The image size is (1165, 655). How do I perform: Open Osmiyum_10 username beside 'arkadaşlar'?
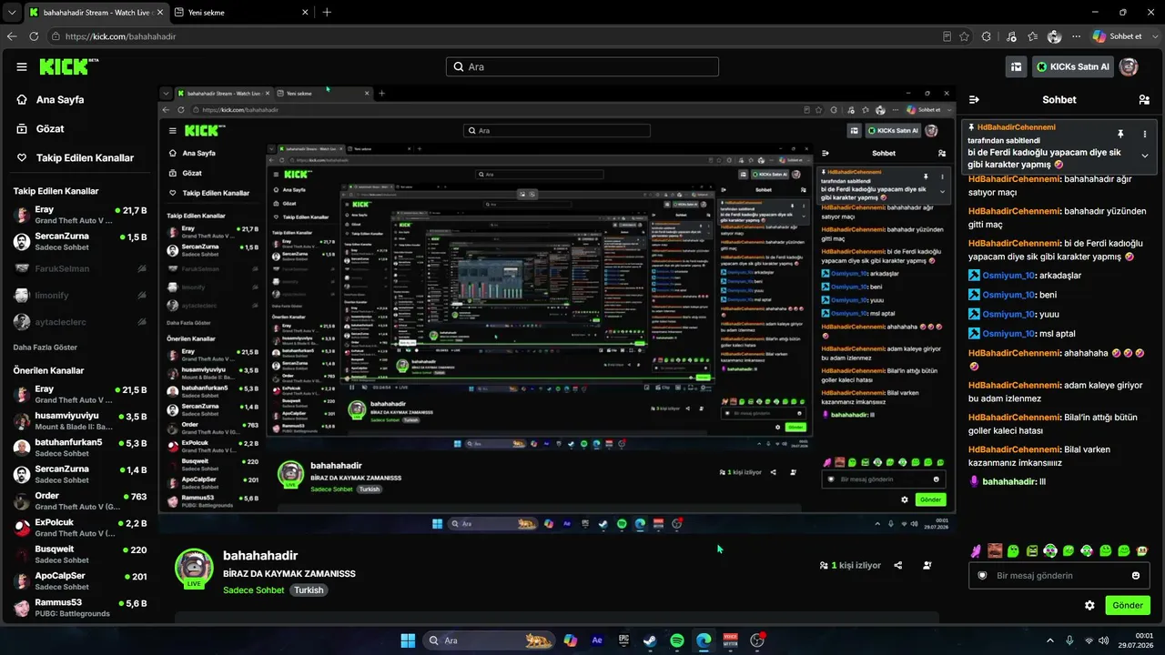(1009, 275)
